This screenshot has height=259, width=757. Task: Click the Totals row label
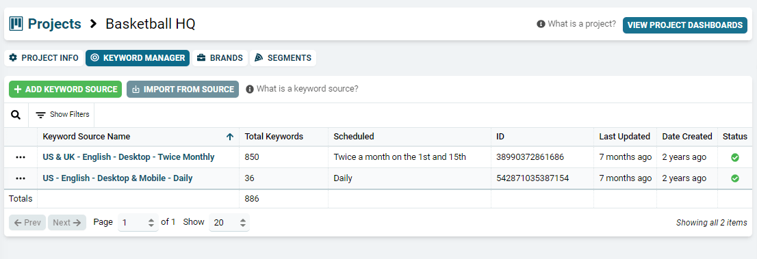point(21,199)
